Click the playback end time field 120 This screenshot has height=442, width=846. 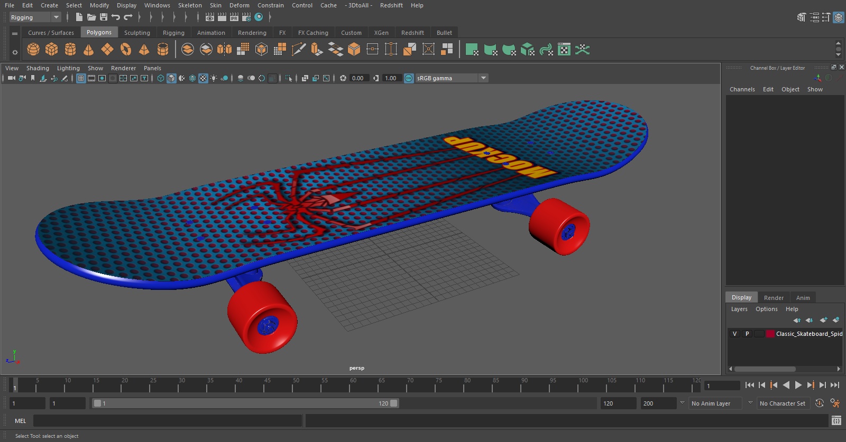[618, 403]
